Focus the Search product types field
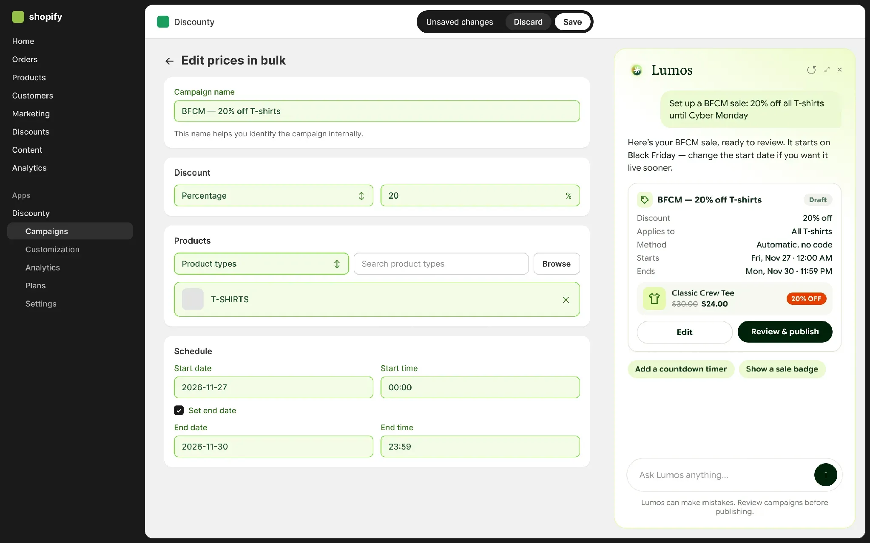The height and width of the screenshot is (543, 870). 441,264
